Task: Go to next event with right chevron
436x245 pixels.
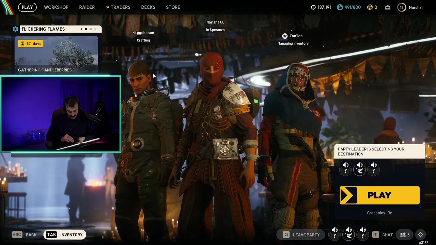Action: [x=95, y=29]
